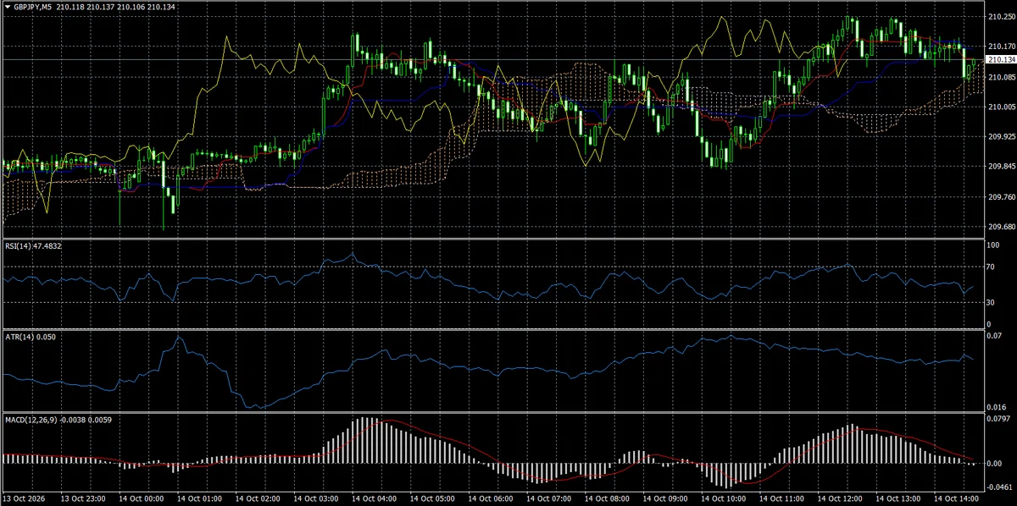Click the MACD -0.0461 scale value

pos(1001,488)
